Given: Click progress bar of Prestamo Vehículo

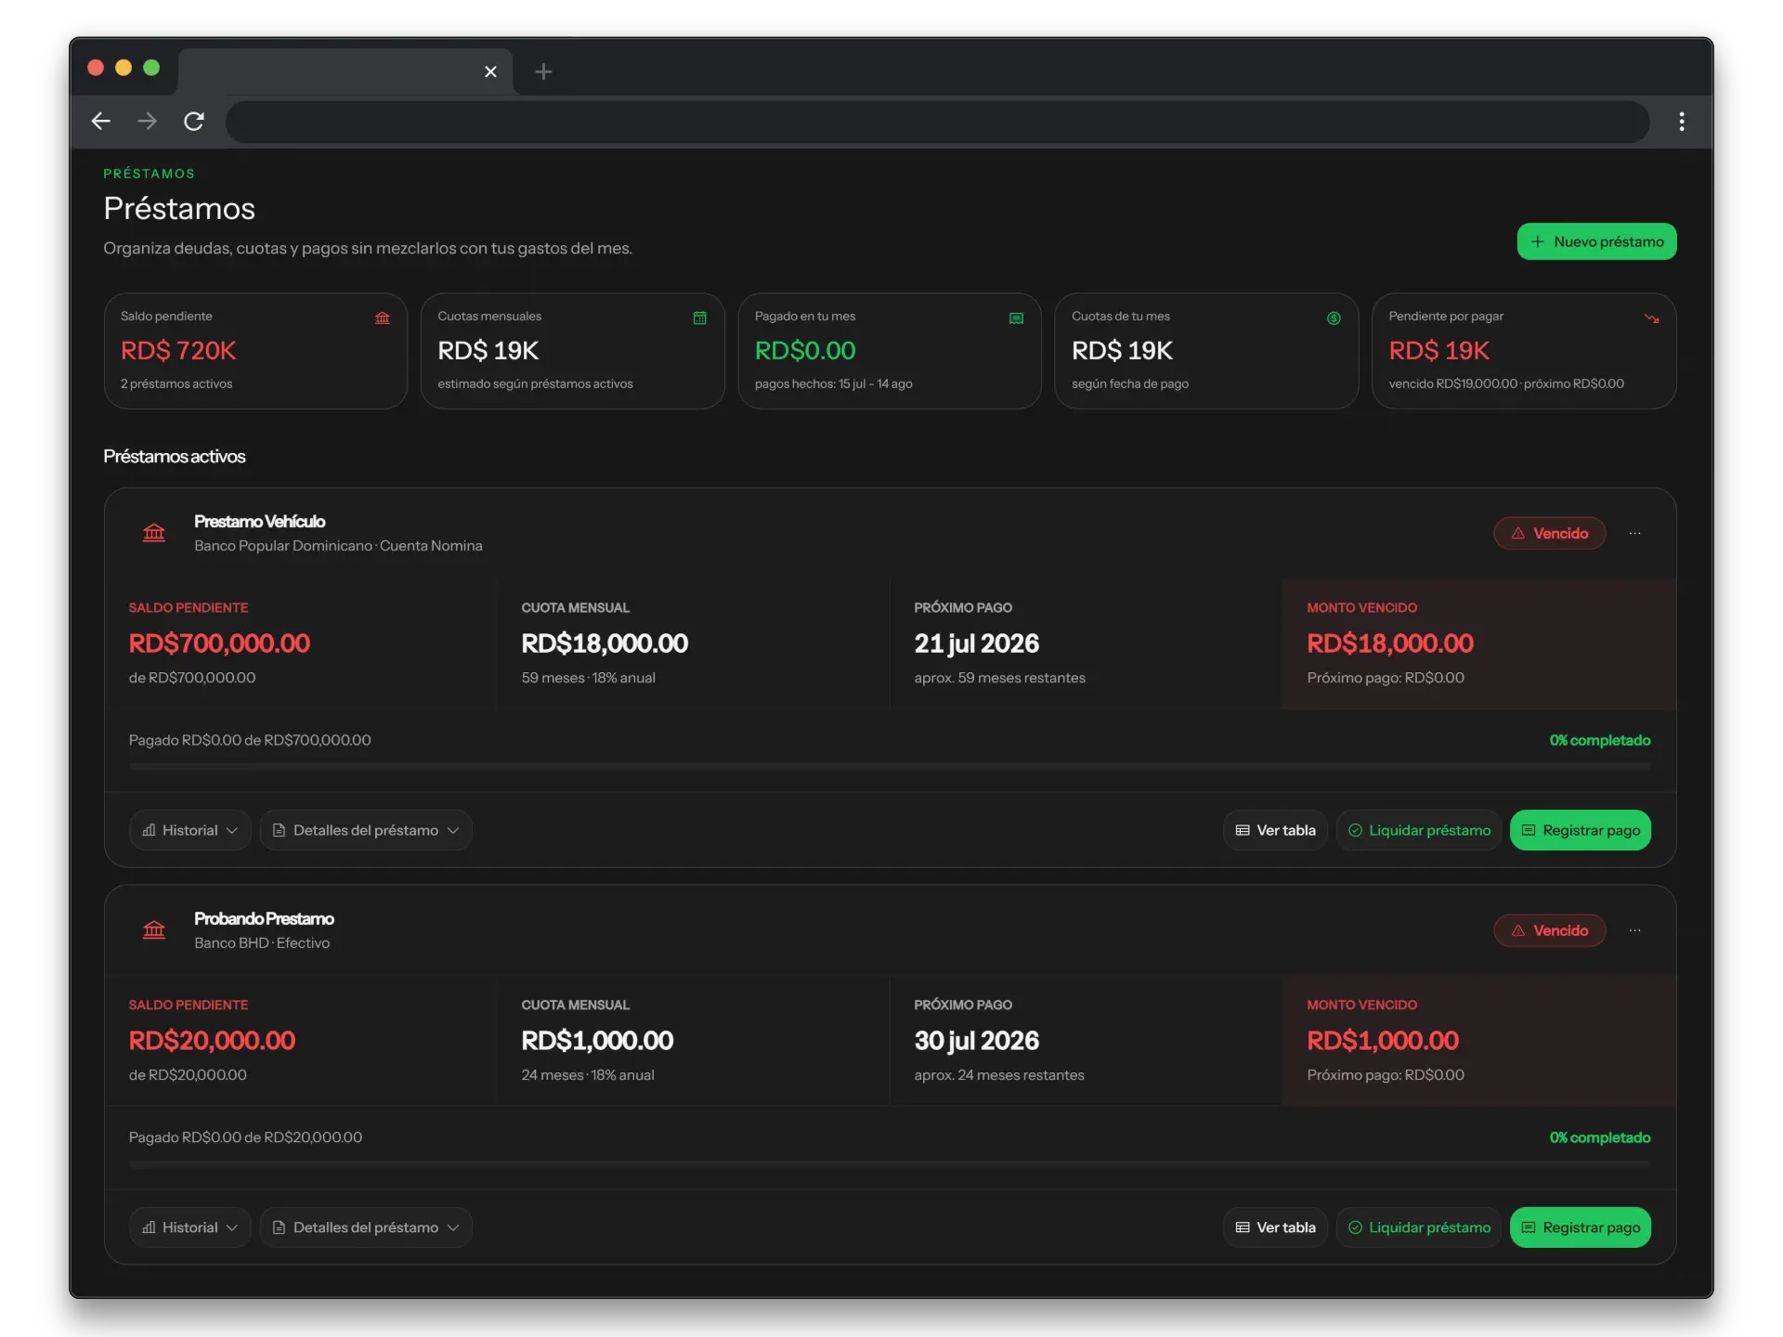Looking at the screenshot, I should [x=890, y=767].
